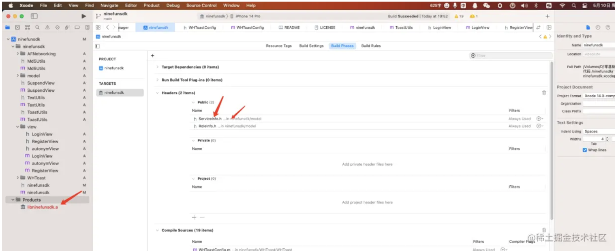Add a new build phase with plus

click(152, 55)
